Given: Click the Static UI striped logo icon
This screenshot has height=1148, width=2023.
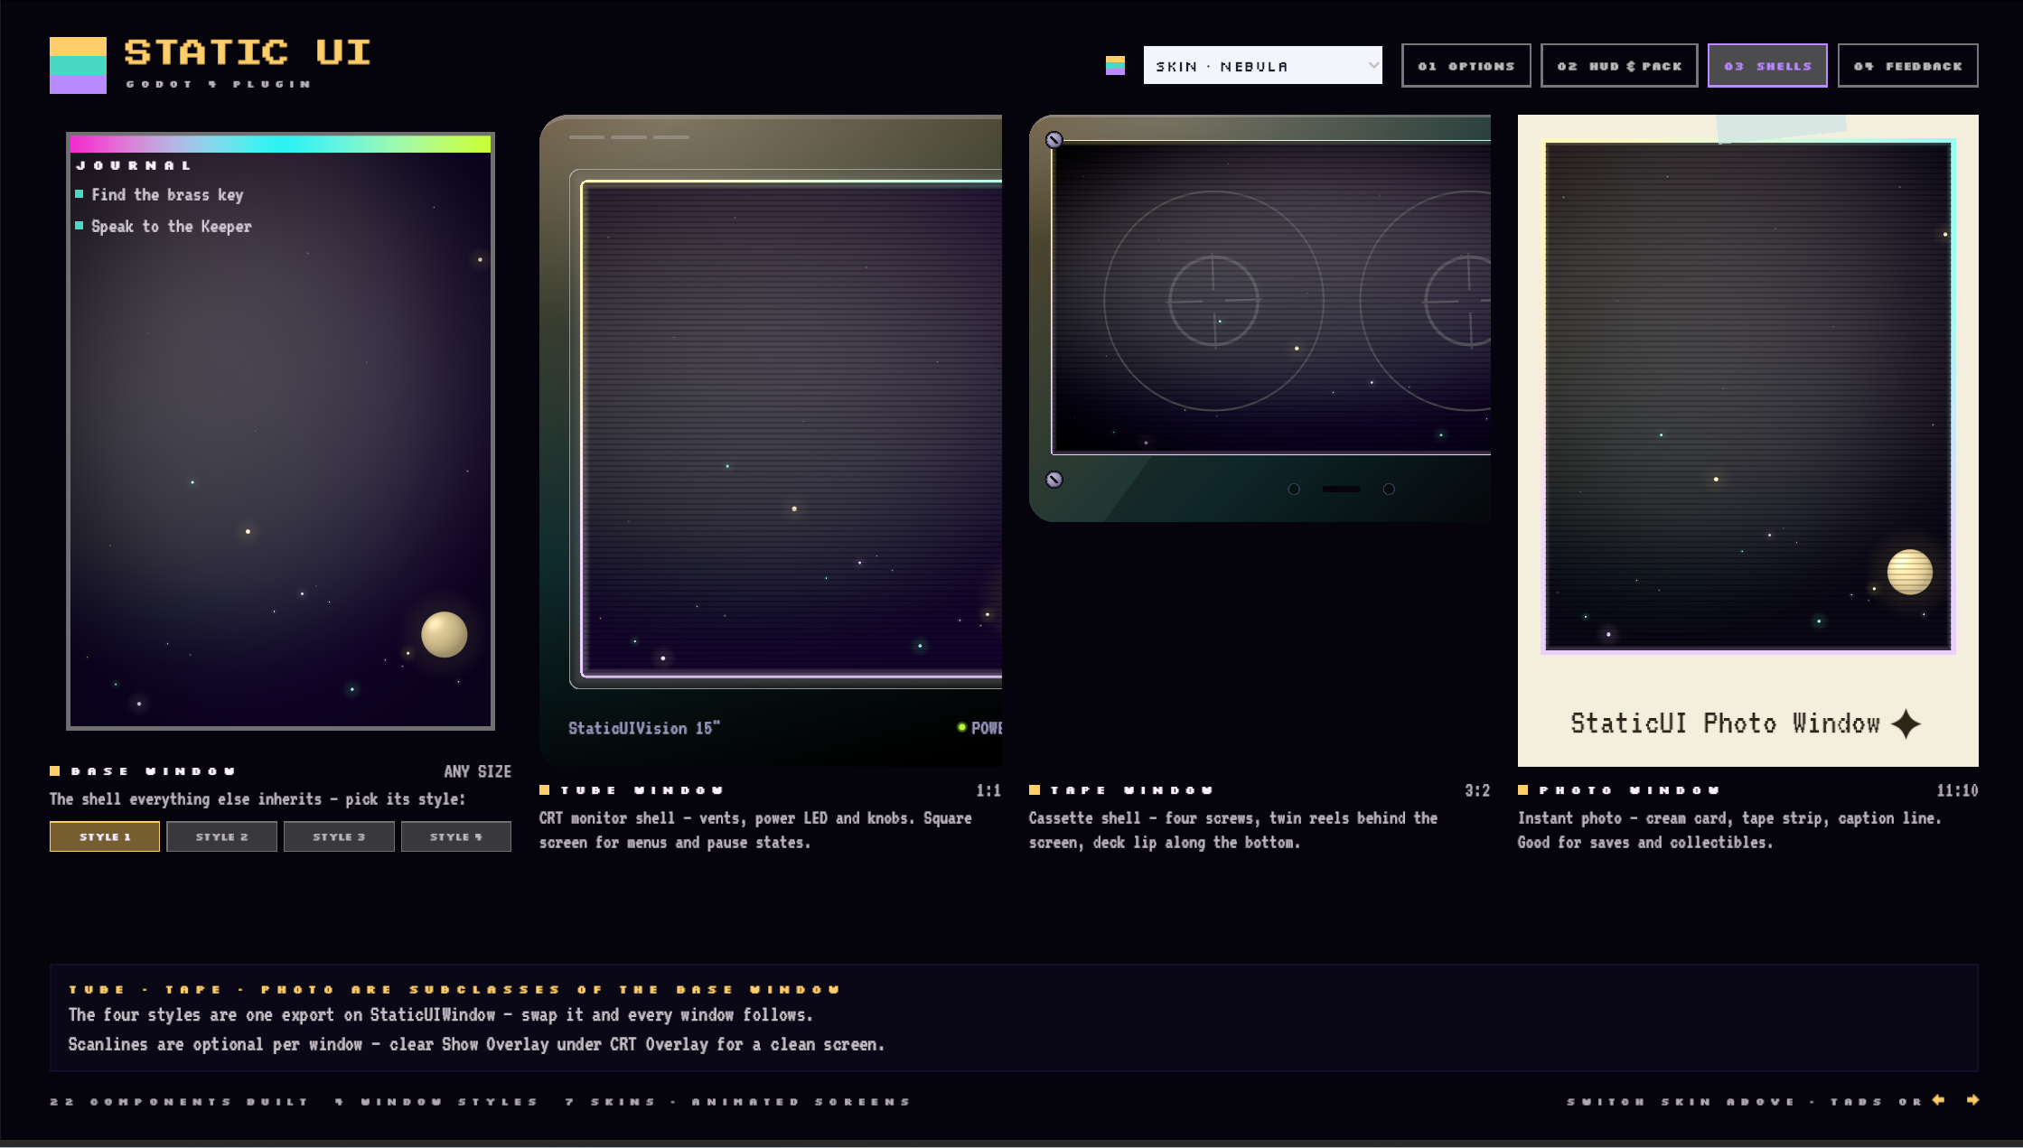Looking at the screenshot, I should (x=78, y=65).
